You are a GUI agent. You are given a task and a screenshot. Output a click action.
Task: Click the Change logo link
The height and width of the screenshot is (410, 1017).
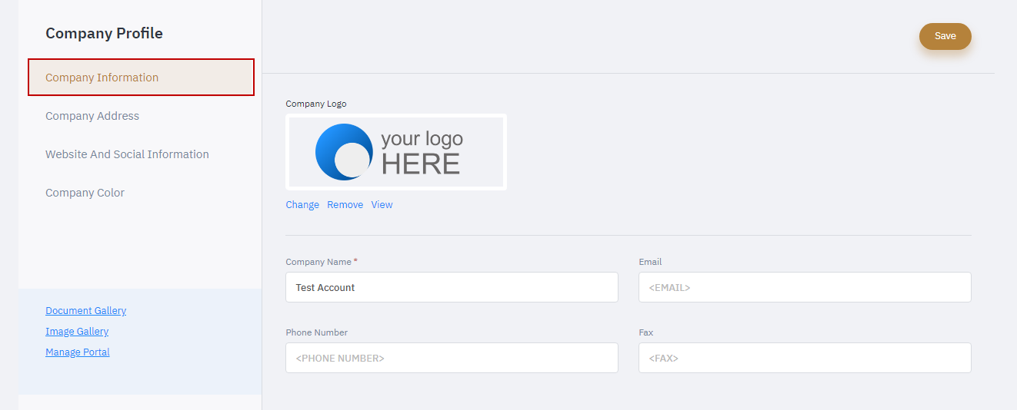(302, 205)
